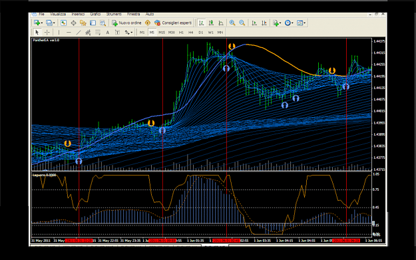416x260 pixels.
Task: Enable chart shift icon
Action: pyautogui.click(x=264, y=23)
